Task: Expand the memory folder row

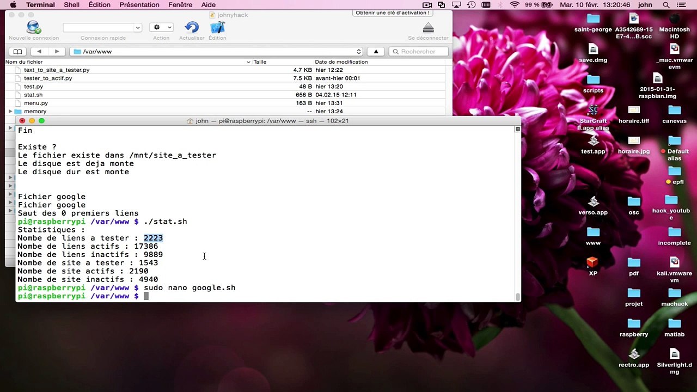Action: tap(10, 111)
